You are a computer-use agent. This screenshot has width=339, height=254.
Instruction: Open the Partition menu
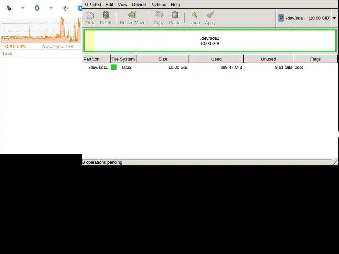tap(158, 5)
